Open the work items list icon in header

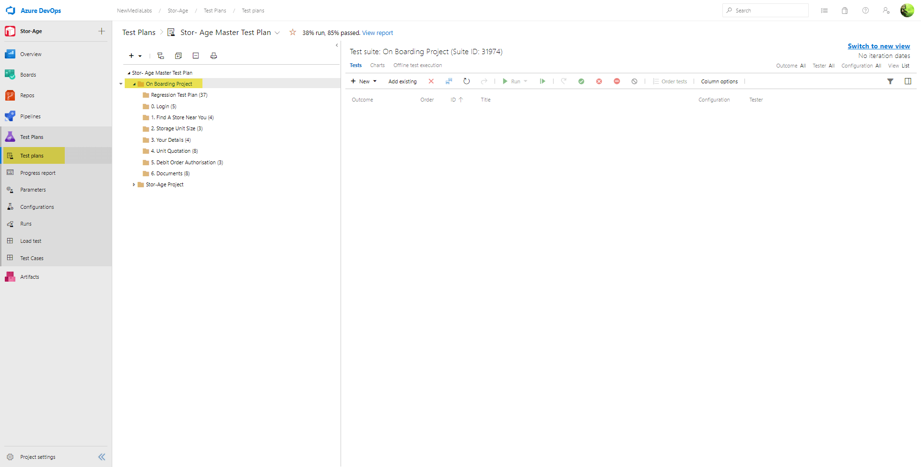(824, 11)
